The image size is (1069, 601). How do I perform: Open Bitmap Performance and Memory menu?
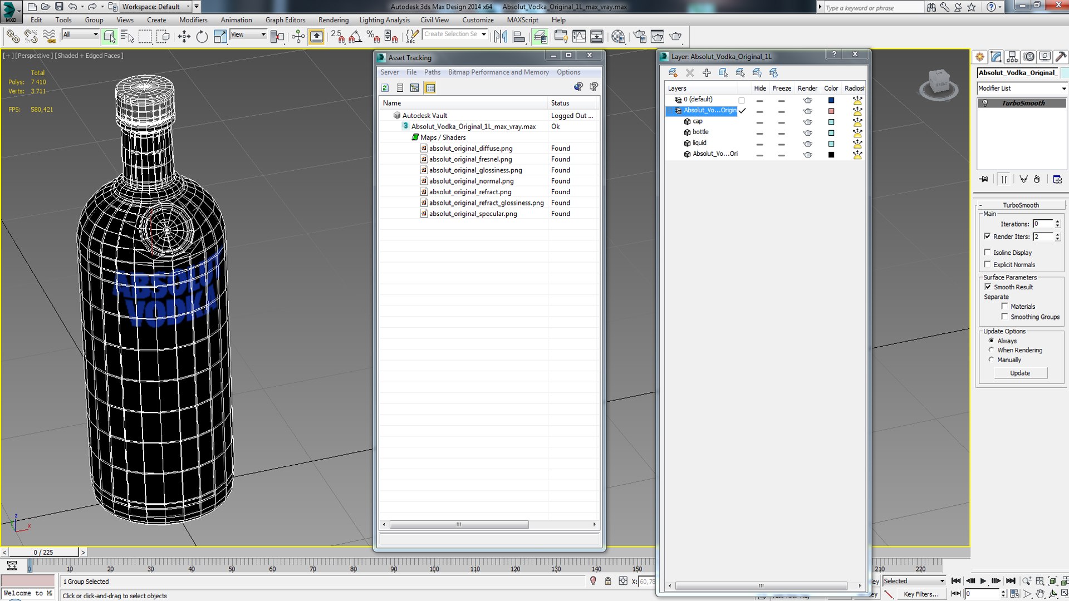[x=498, y=72]
